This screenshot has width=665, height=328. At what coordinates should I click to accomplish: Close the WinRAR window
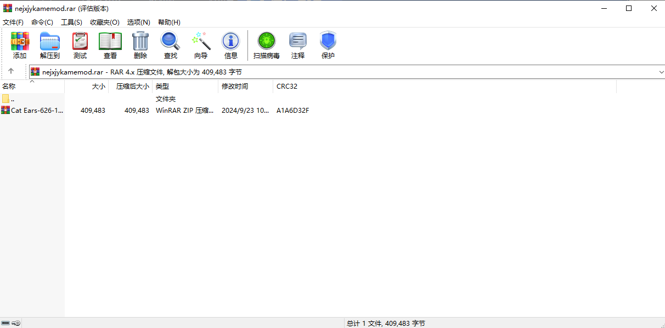(653, 8)
